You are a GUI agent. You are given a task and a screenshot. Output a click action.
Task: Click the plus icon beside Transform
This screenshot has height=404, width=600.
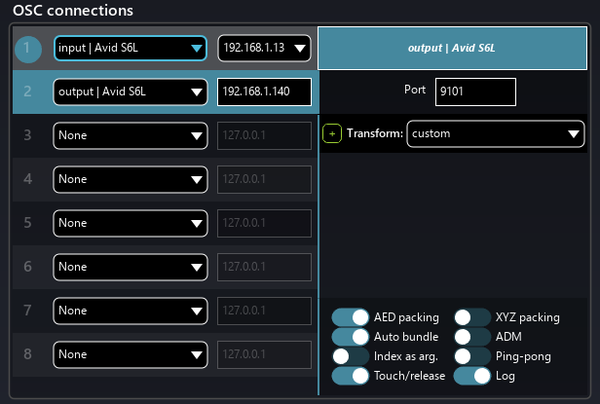(x=332, y=133)
